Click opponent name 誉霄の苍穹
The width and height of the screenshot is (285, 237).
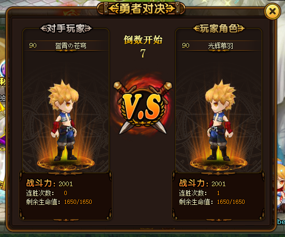(70, 46)
